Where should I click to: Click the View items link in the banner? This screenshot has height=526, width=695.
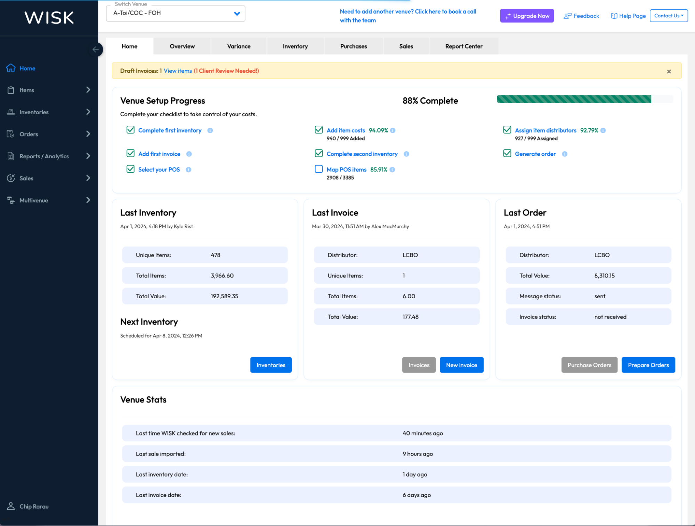pyautogui.click(x=178, y=70)
